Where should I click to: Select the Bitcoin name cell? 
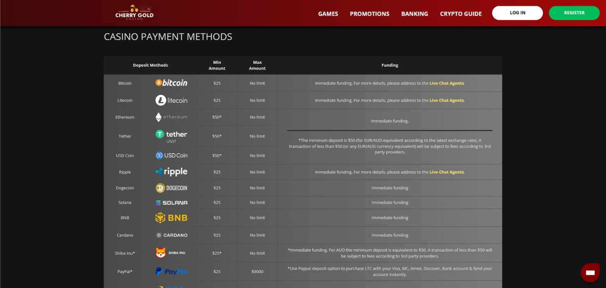pyautogui.click(x=125, y=83)
